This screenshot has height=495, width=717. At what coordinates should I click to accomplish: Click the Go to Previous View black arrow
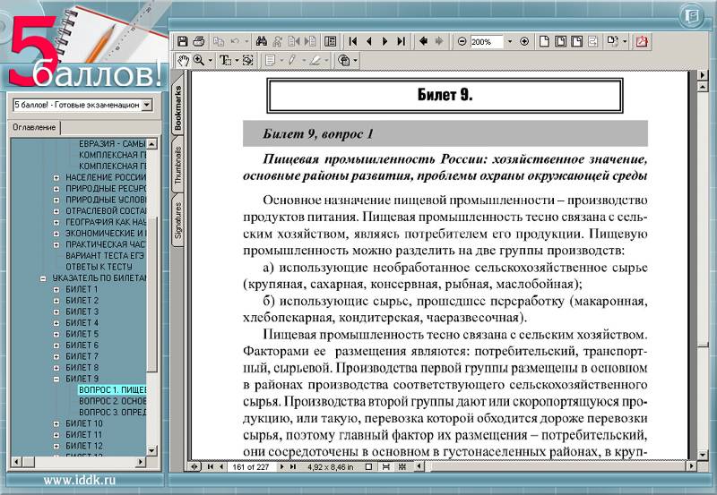[x=423, y=41]
